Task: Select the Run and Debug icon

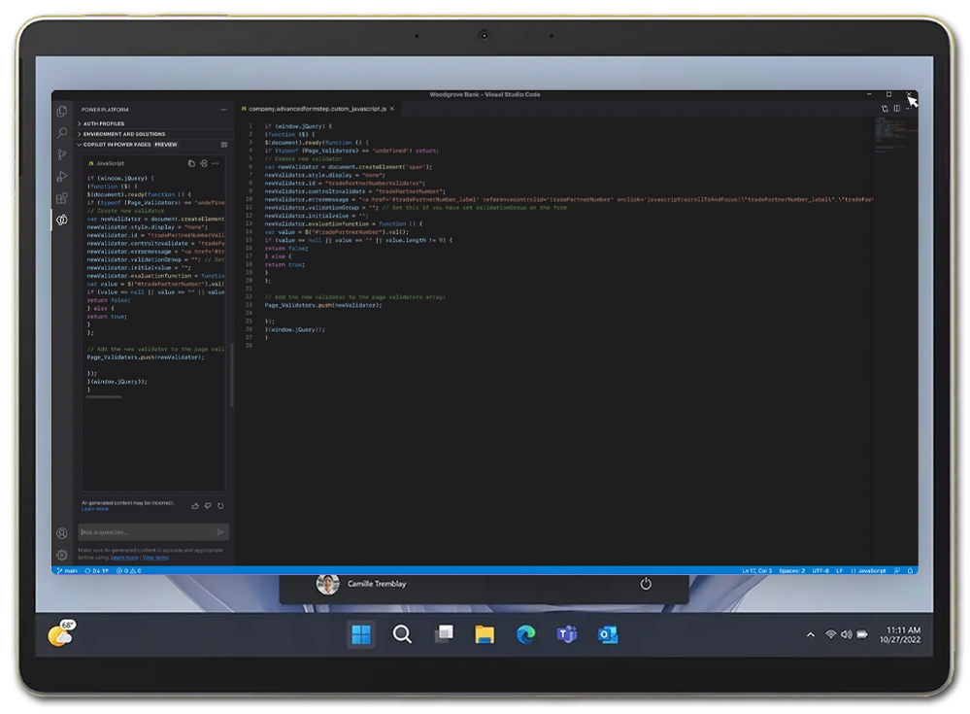Action: tap(62, 174)
